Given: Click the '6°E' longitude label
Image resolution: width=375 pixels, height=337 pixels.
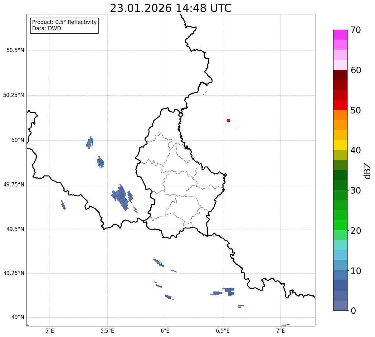Looking at the screenshot, I should pyautogui.click(x=165, y=330).
